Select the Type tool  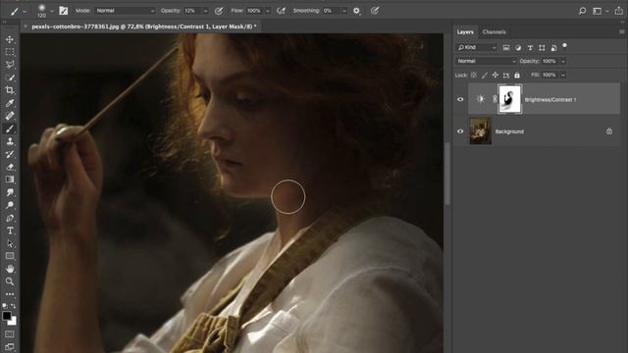[x=10, y=230]
